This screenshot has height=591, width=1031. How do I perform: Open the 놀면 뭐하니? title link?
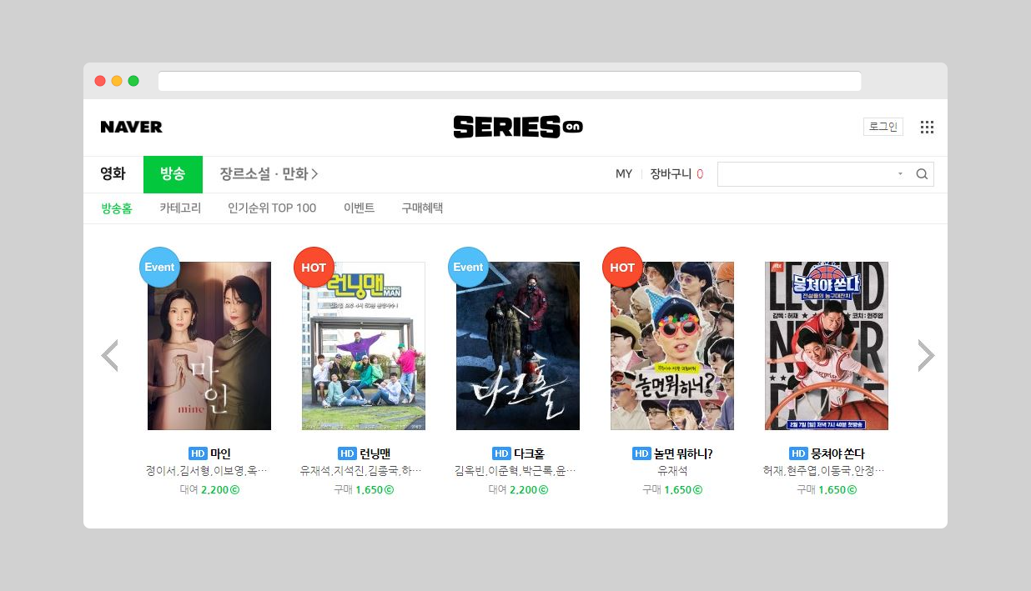(x=683, y=453)
